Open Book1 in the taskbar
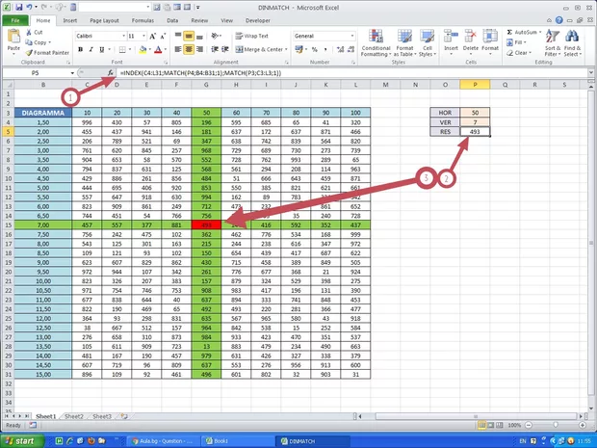 click(237, 440)
